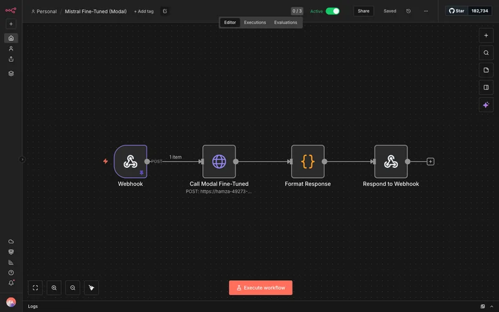Click the lightning trigger icon beside Webhook
499x312 pixels.
(x=105, y=162)
